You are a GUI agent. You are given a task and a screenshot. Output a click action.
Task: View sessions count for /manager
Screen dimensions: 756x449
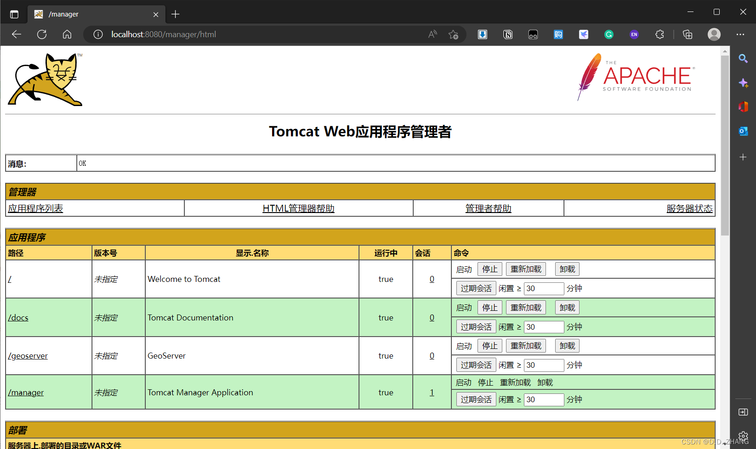pos(432,393)
